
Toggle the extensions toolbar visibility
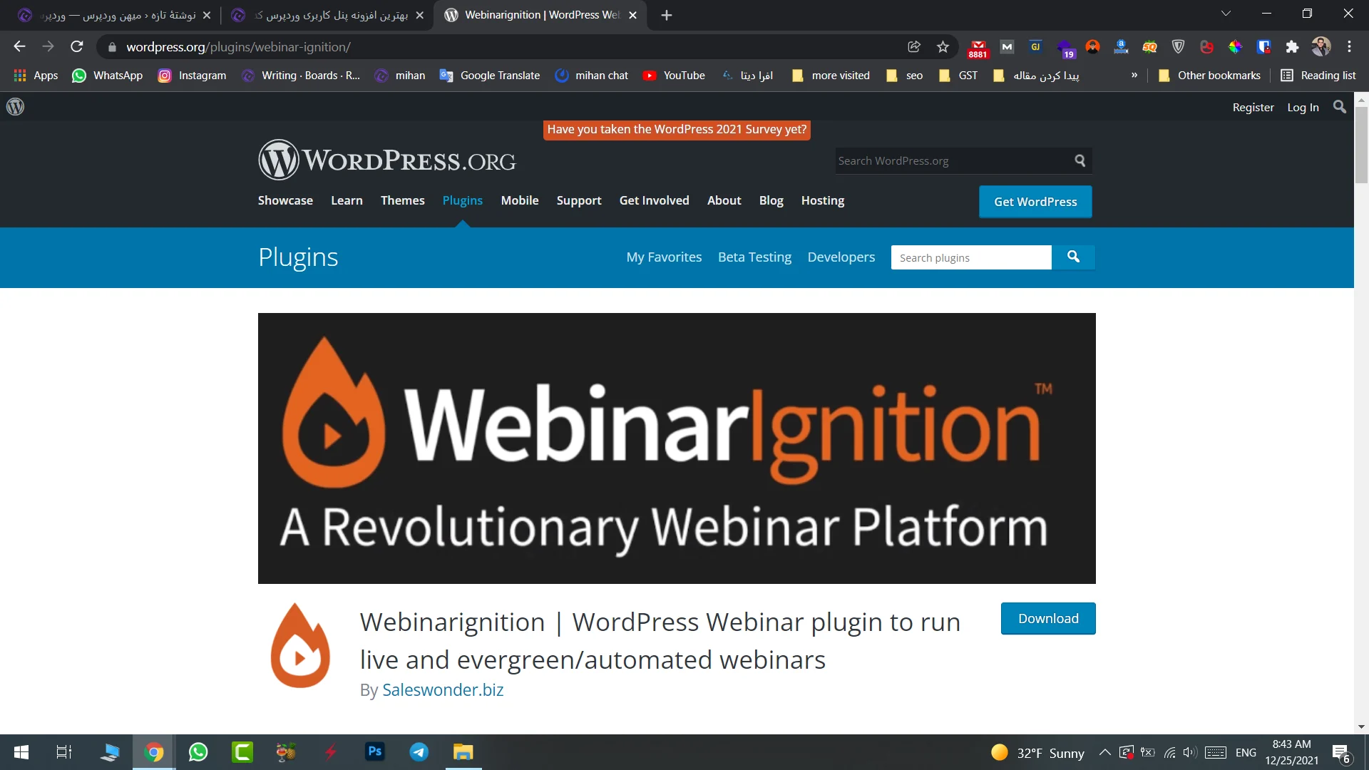pyautogui.click(x=1292, y=47)
